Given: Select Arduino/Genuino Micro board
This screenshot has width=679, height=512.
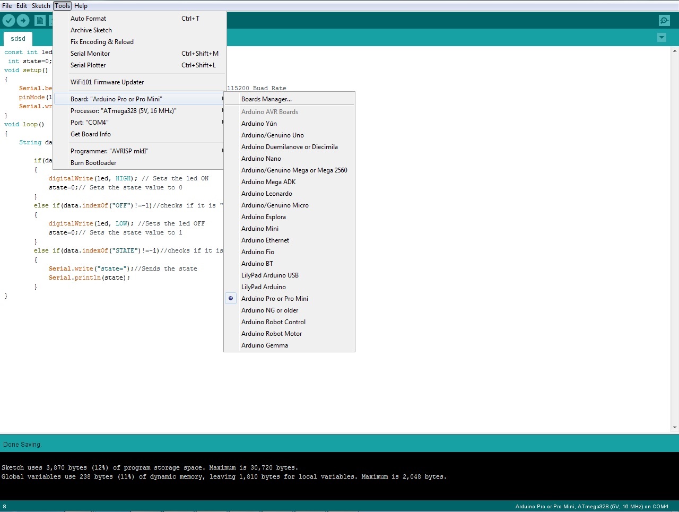Looking at the screenshot, I should tap(289, 205).
